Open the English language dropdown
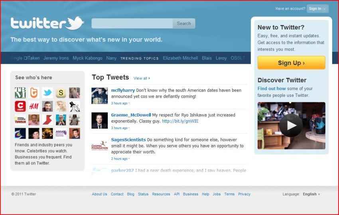The width and height of the screenshot is (339, 215). coord(311,194)
